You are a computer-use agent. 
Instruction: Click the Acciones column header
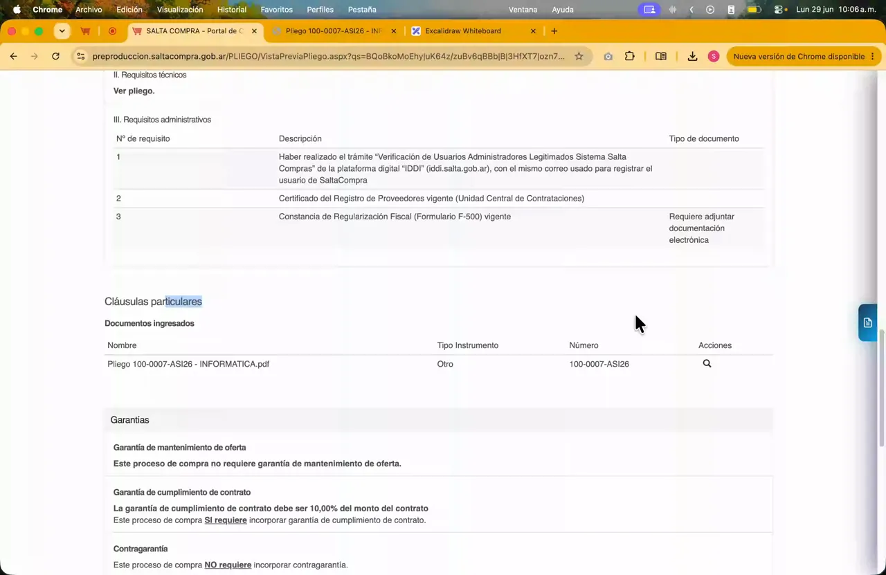pyautogui.click(x=715, y=345)
